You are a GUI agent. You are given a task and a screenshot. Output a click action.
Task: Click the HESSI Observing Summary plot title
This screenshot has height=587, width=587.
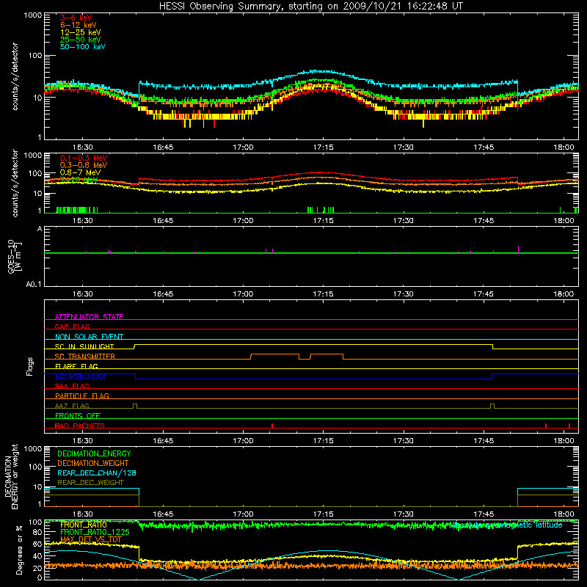pyautogui.click(x=310, y=7)
